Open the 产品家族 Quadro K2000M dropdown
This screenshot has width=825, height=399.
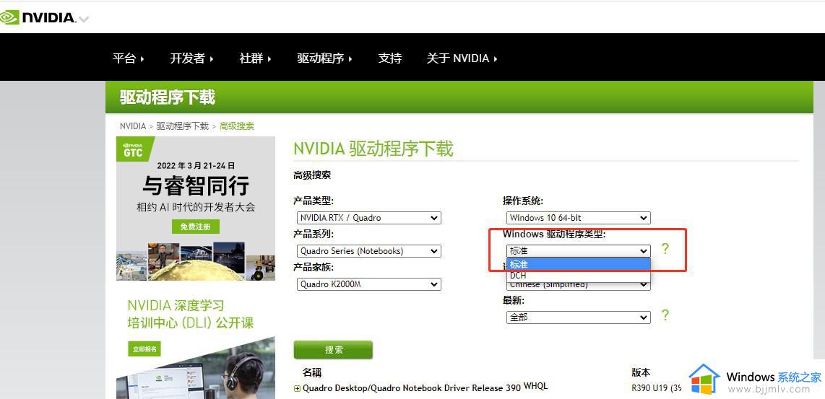[369, 284]
